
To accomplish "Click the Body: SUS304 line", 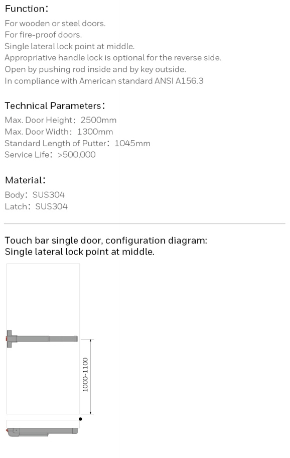I will (35, 195).
